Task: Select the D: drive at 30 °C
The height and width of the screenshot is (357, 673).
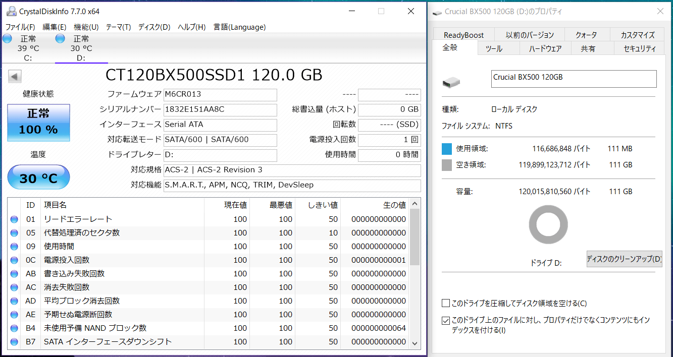Action: [x=81, y=48]
